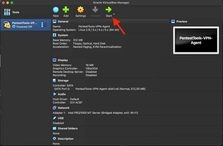223x146 pixels.
Task: Click the 16 MB video memory value
Action: tap(90, 65)
